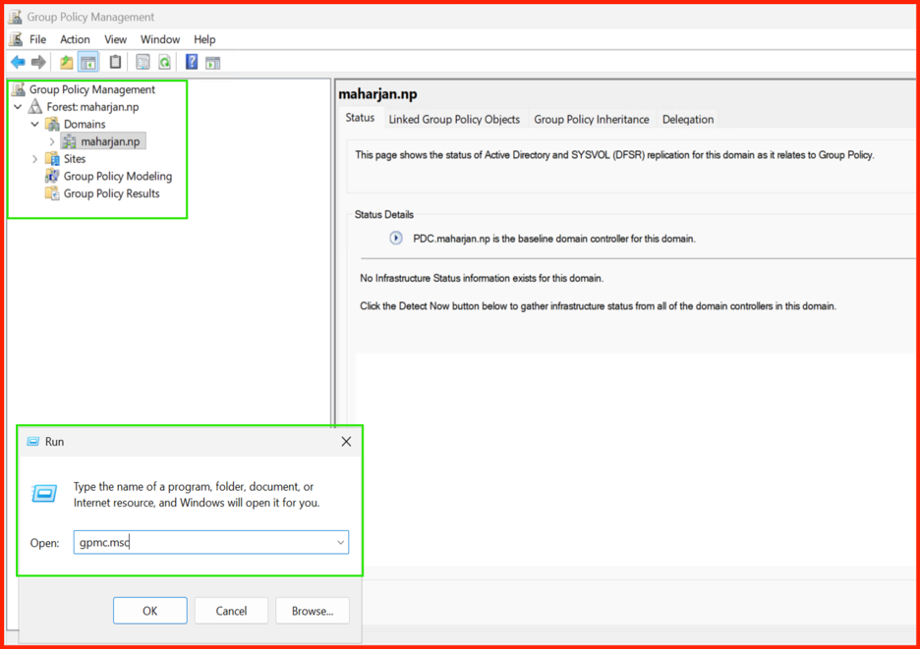This screenshot has height=649, width=920.
Task: Click the Forward arrow toolbar icon
Action: click(38, 62)
